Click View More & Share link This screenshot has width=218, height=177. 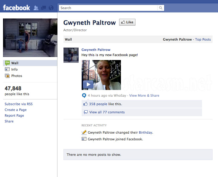tap(144, 95)
